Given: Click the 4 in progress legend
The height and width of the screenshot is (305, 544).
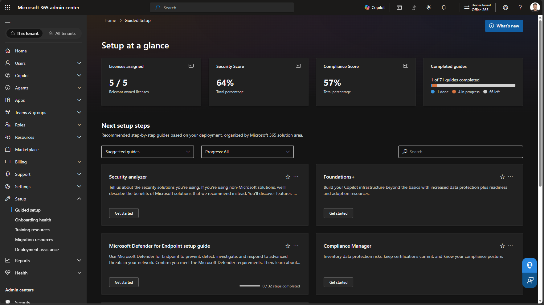Looking at the screenshot, I should 466,92.
